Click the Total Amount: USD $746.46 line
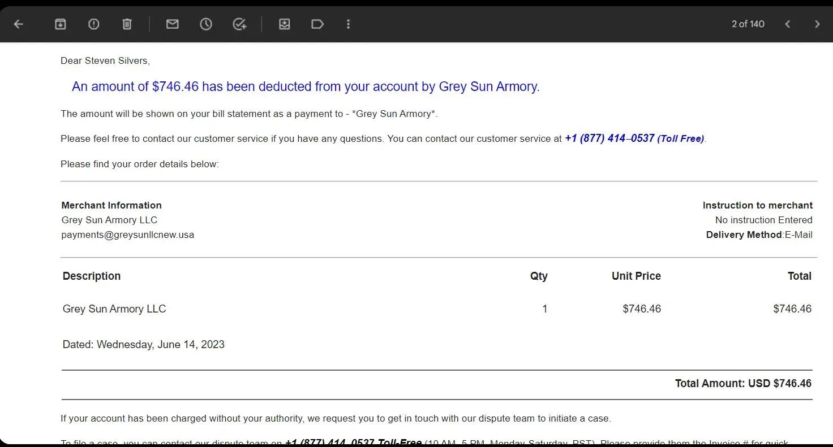This screenshot has height=447, width=833. pyautogui.click(x=742, y=383)
